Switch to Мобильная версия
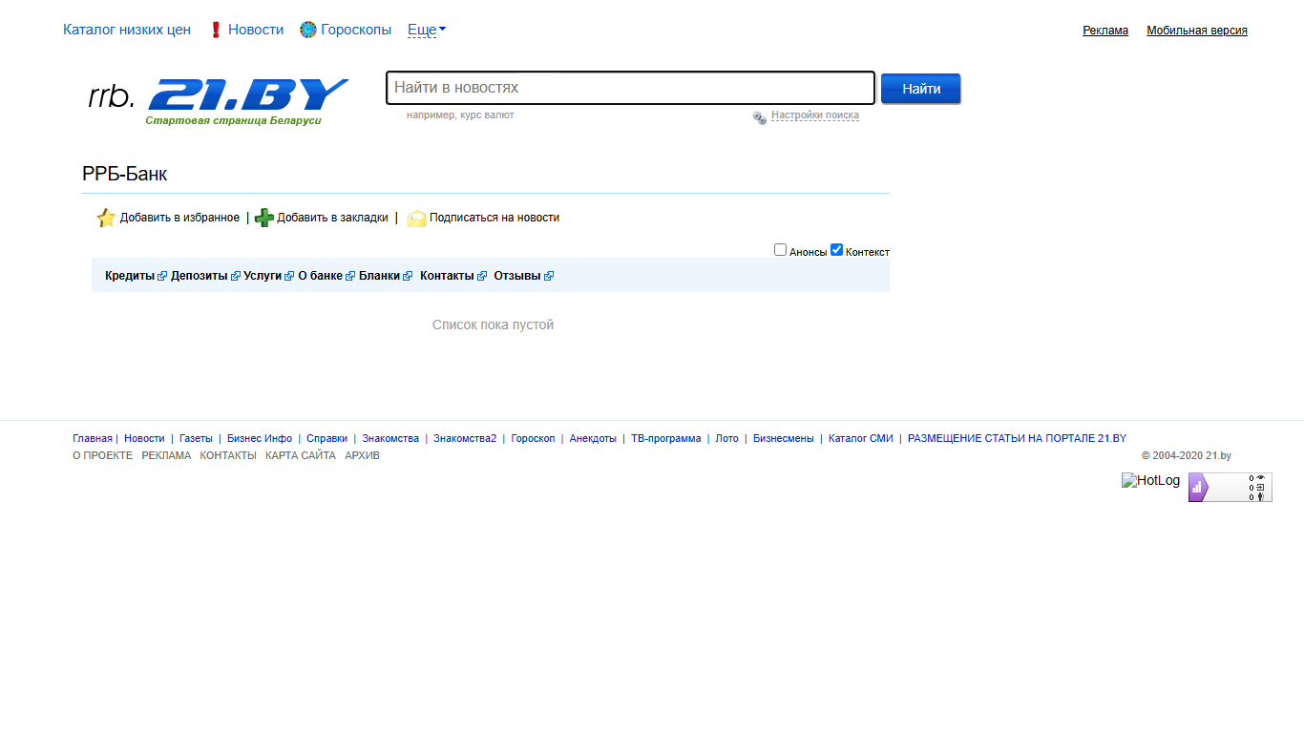The width and height of the screenshot is (1304, 733). (1197, 31)
